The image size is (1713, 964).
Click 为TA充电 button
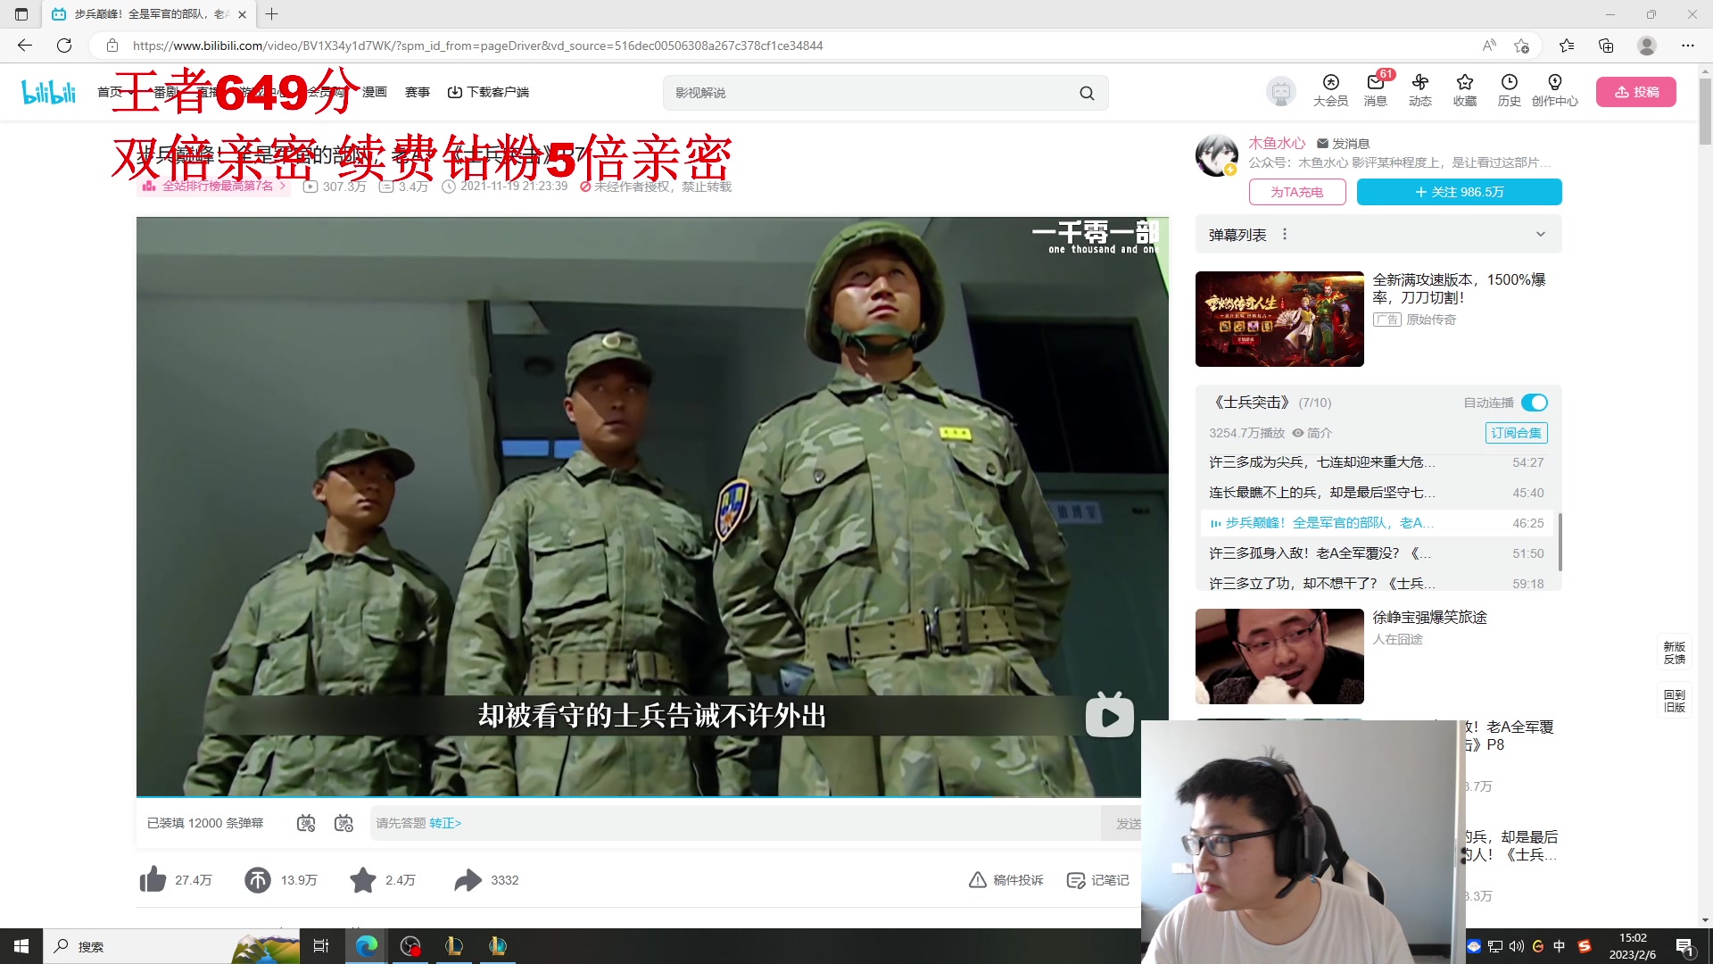pos(1296,192)
